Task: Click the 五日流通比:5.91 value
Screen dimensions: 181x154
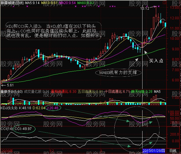Action: 90,92
